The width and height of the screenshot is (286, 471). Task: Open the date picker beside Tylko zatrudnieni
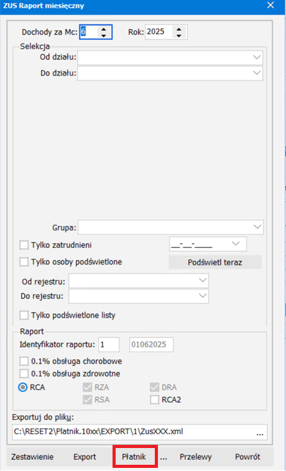click(236, 244)
